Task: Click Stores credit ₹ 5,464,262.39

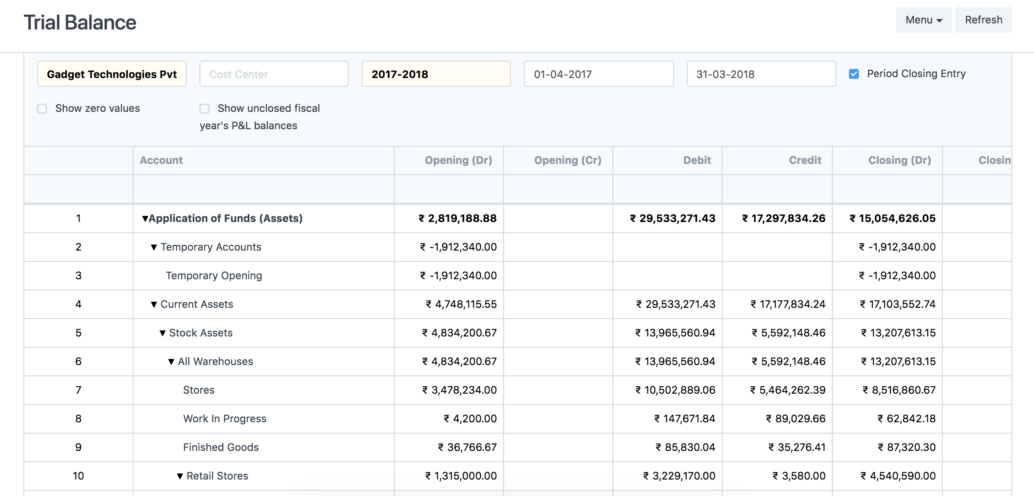Action: click(788, 390)
